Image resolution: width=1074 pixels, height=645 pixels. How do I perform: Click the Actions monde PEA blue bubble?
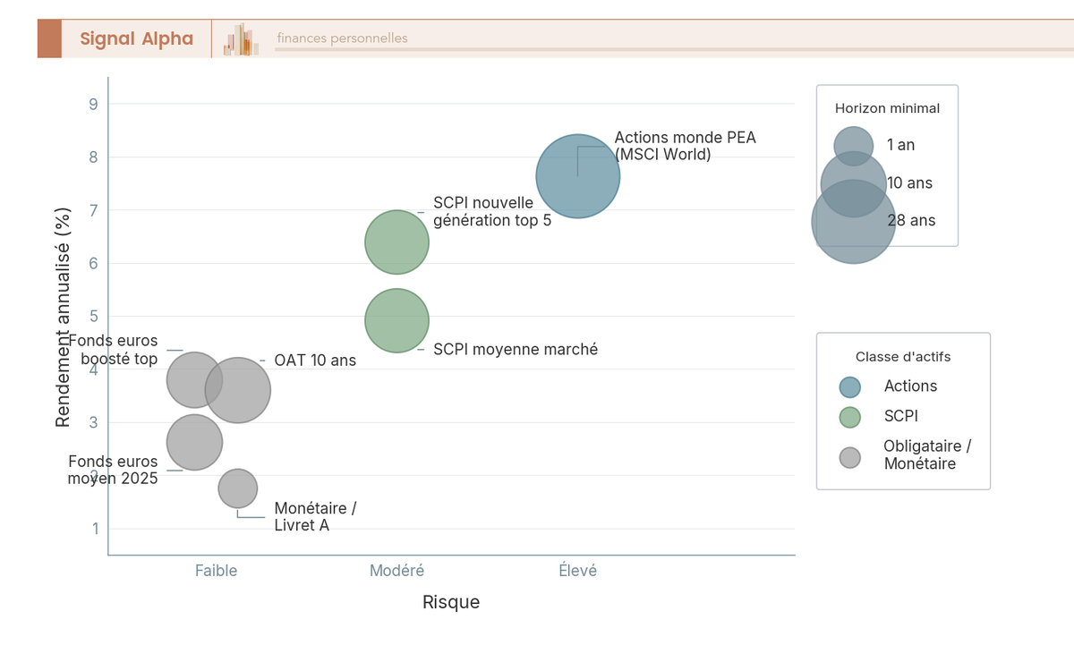[x=578, y=176]
